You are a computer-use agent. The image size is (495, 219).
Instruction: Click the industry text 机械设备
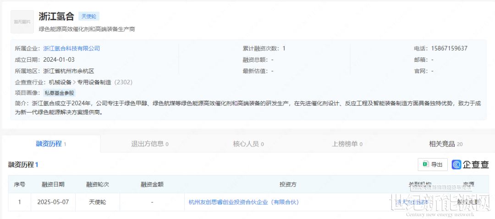(60, 83)
